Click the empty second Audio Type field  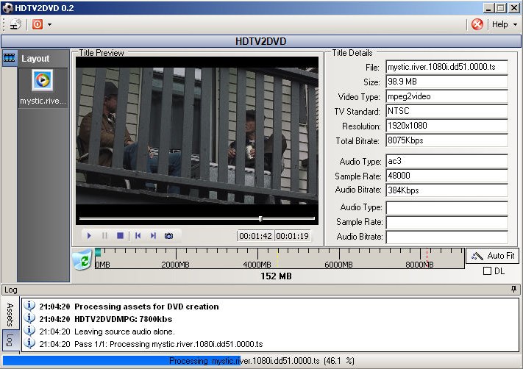[x=447, y=208]
